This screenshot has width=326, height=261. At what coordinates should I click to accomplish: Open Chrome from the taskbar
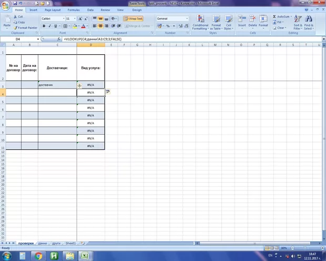pyautogui.click(x=39, y=256)
